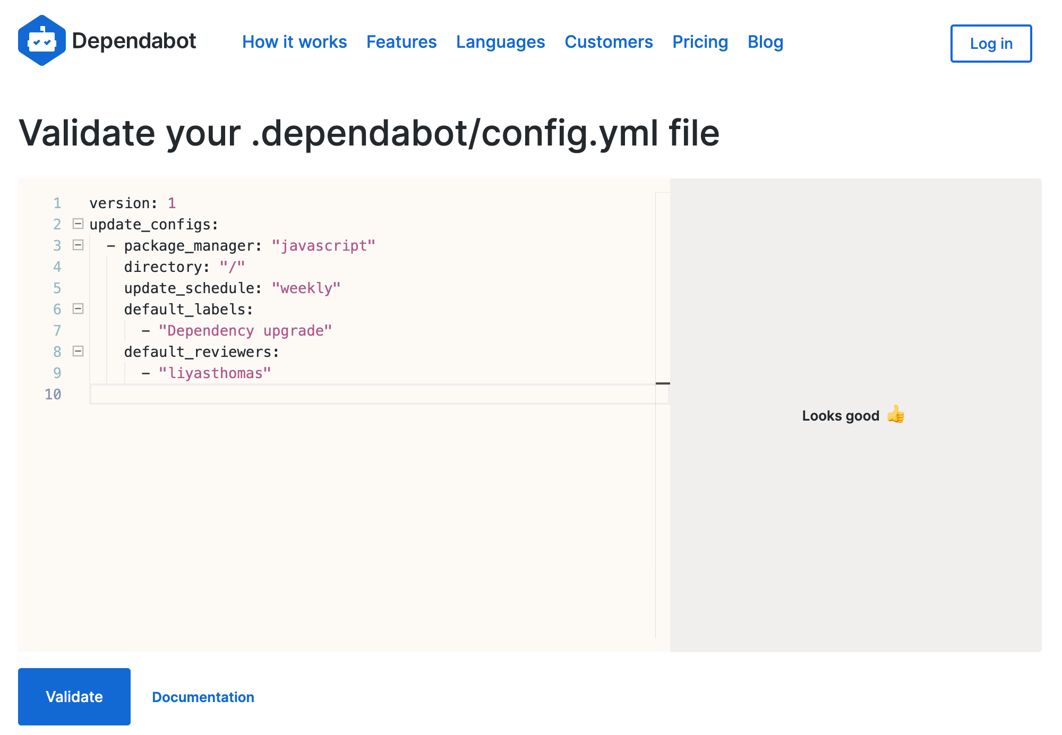Screen dimensions: 1062x735
Task: Collapse the default_reviewers section
Action: pyautogui.click(x=78, y=351)
